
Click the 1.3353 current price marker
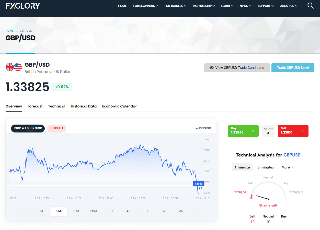click(199, 184)
